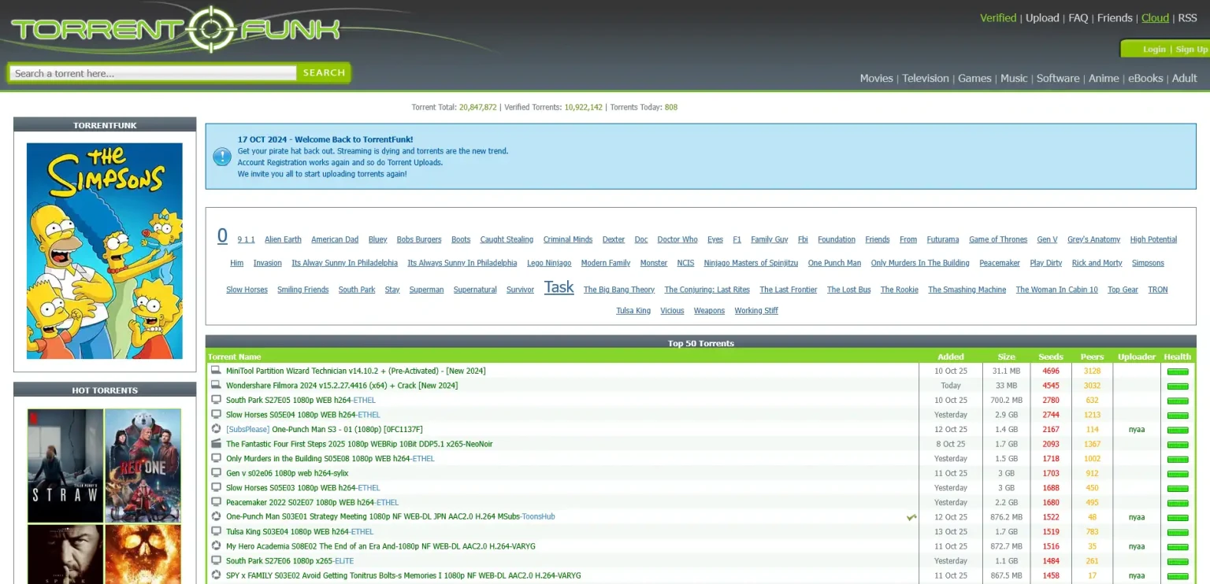Click the 'The Big Bang Theory' tag
Viewport: 1210px width, 584px height.
pos(619,290)
